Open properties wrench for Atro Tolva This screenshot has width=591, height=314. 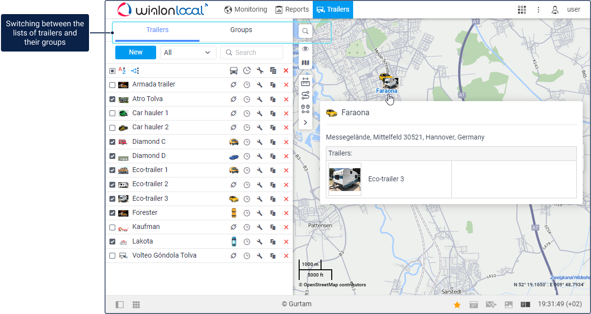click(x=260, y=99)
